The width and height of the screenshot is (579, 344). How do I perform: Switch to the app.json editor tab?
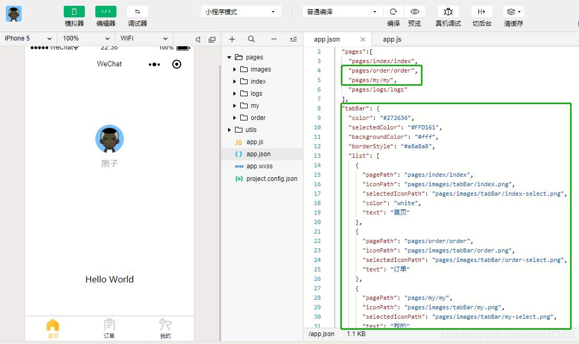327,39
